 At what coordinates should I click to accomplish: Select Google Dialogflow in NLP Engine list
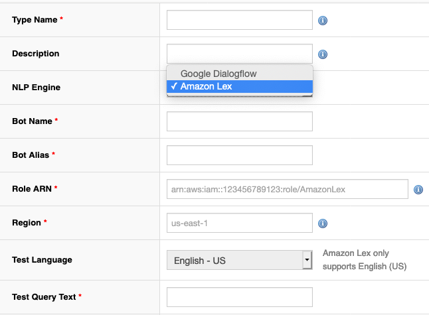tap(240, 74)
